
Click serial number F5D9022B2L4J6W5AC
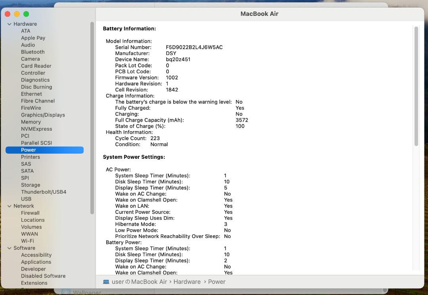click(194, 47)
